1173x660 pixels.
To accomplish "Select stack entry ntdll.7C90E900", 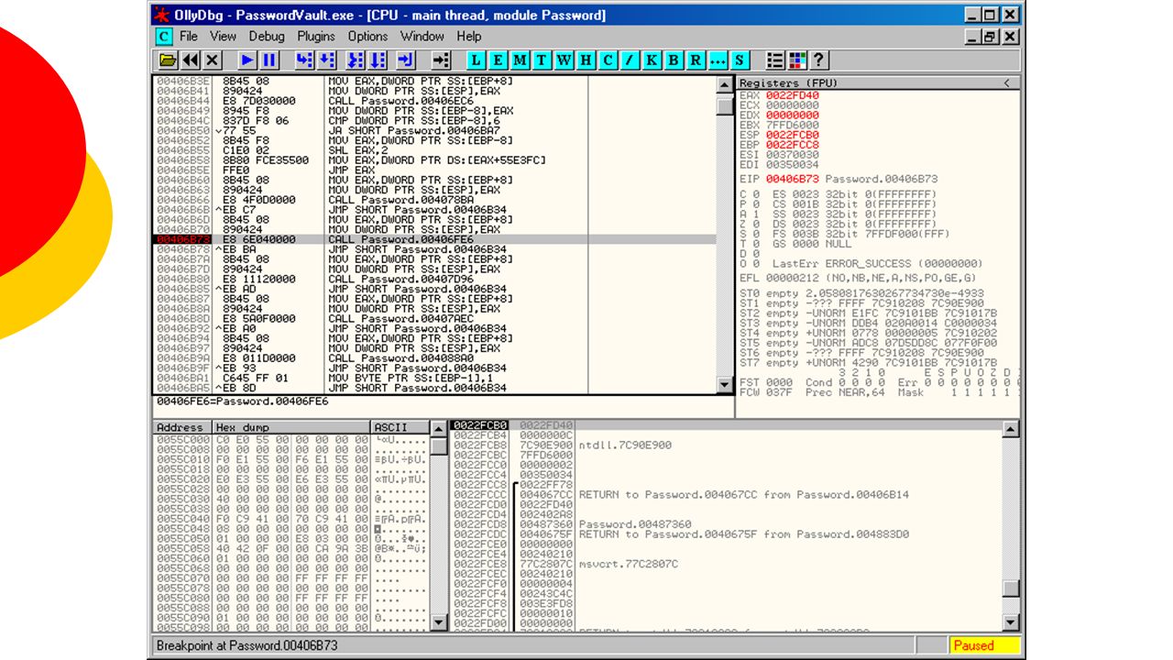I will click(625, 445).
